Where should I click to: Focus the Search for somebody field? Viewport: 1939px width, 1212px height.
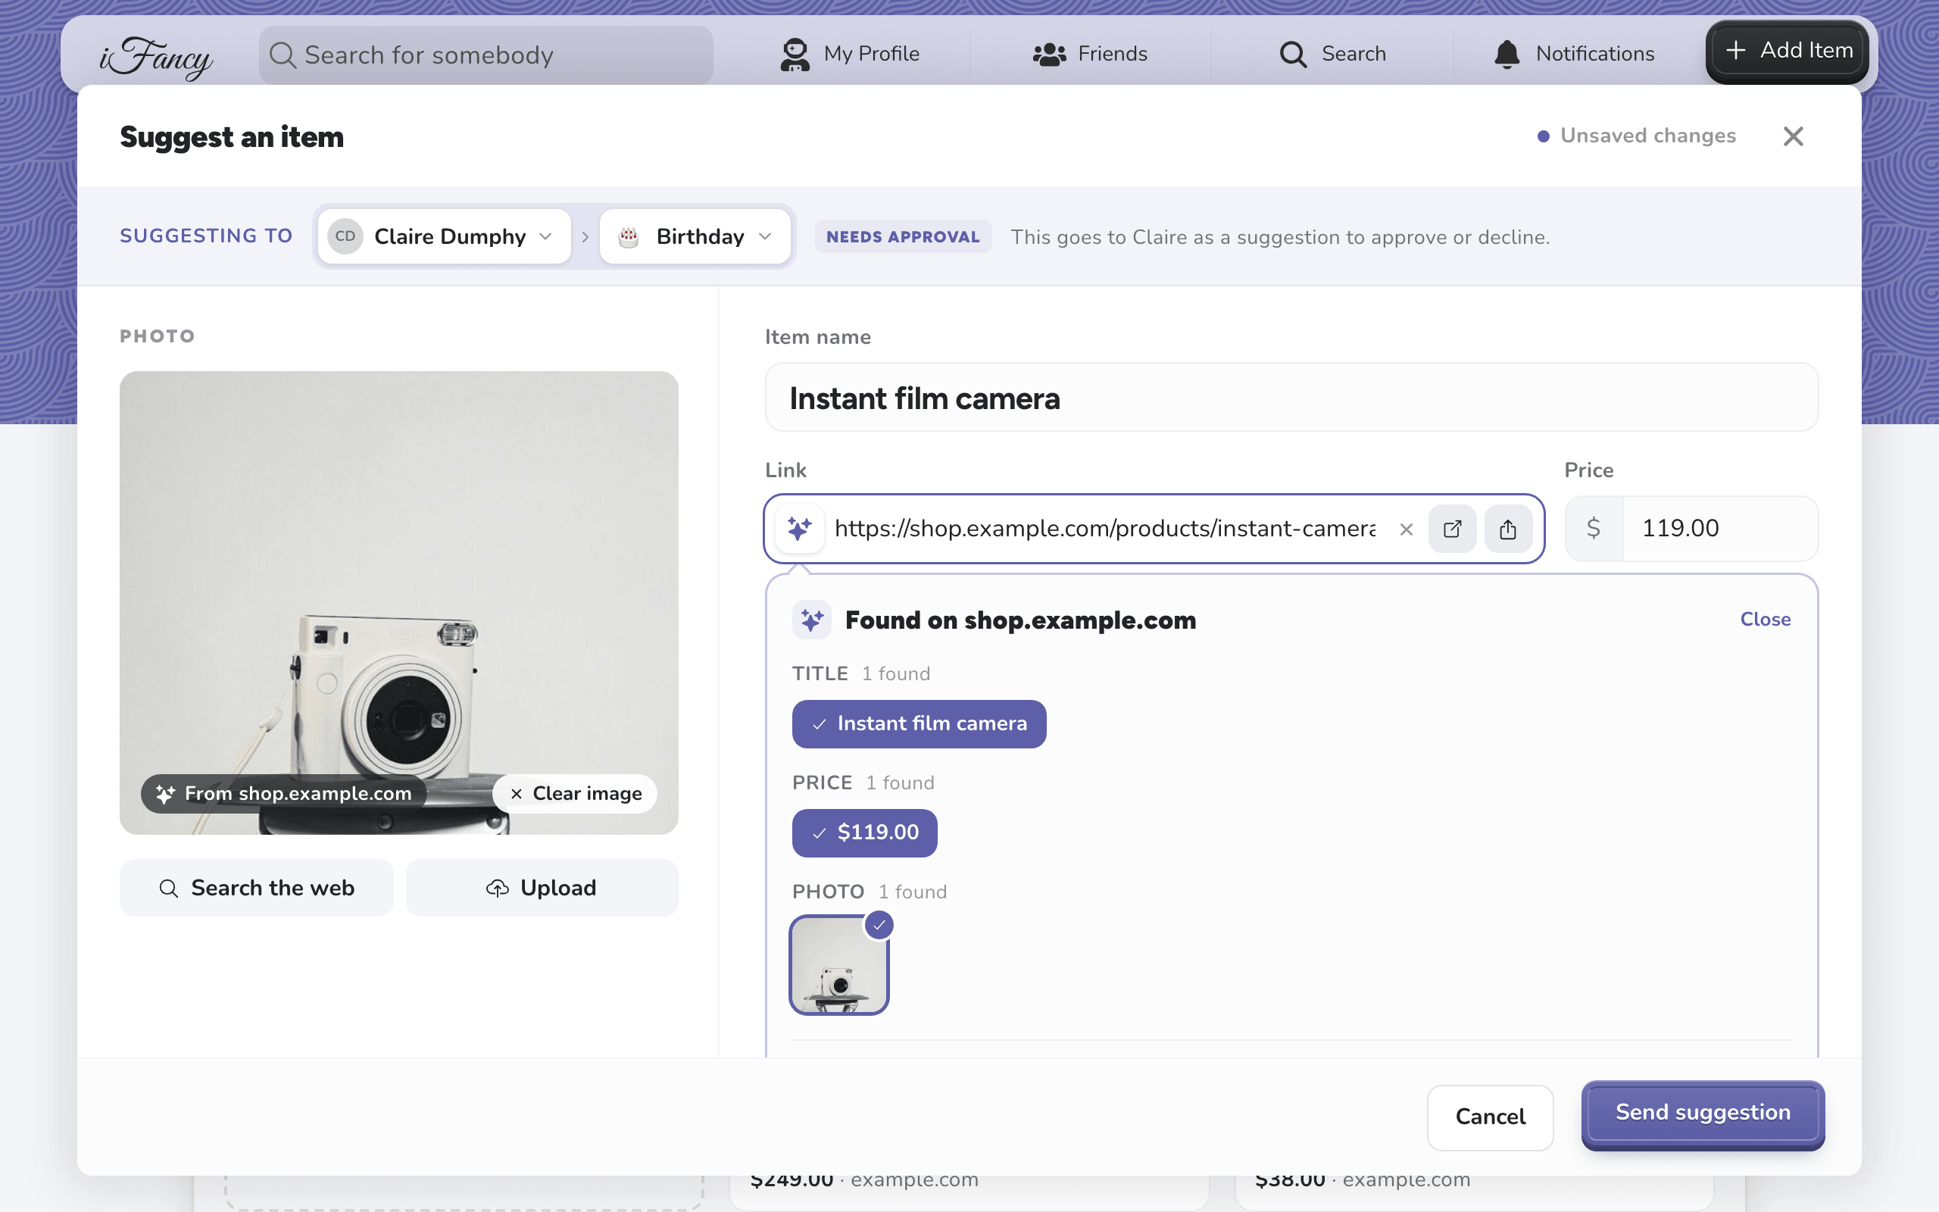[x=486, y=55]
